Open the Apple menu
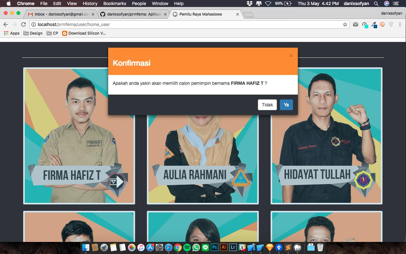The width and height of the screenshot is (406, 254). [9, 3]
